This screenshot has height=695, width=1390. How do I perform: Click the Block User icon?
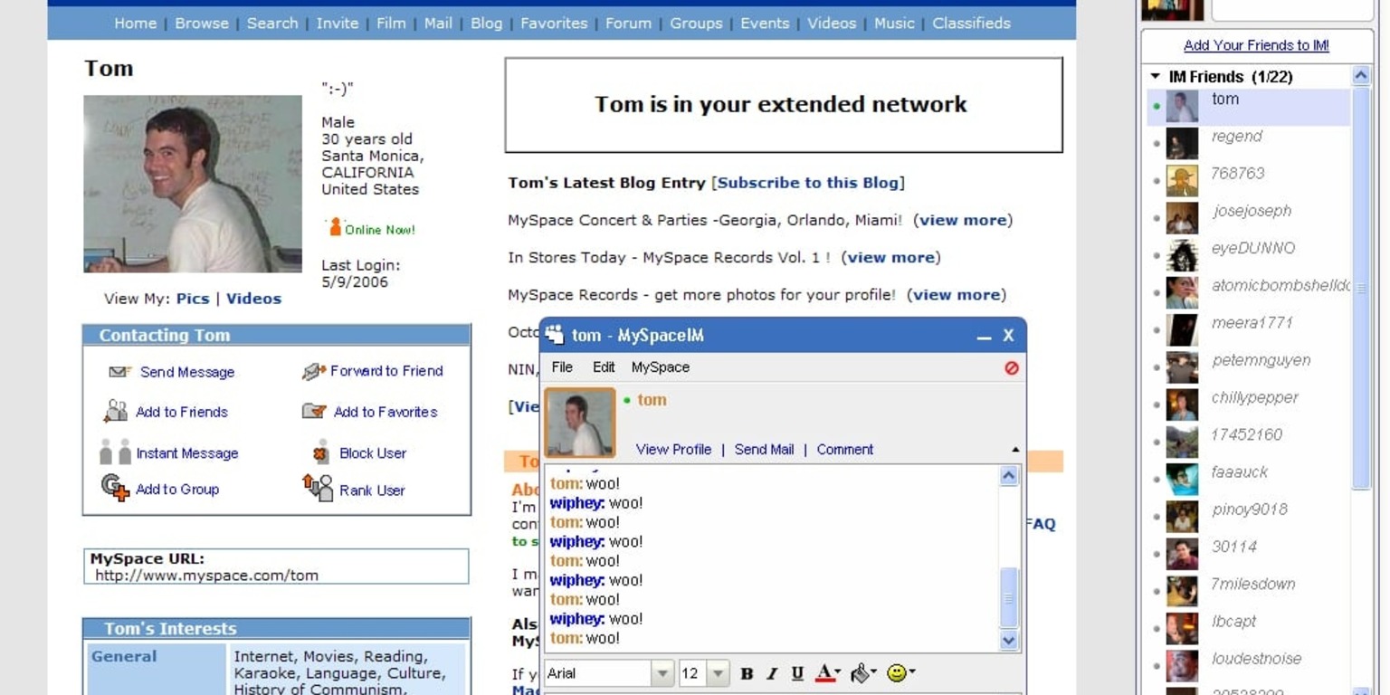pos(320,452)
